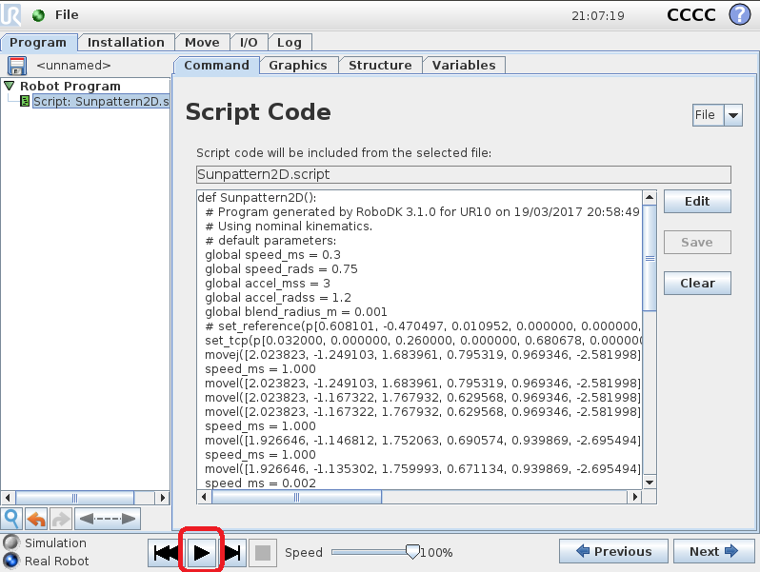Click the save floppy disk icon
The width and height of the screenshot is (760, 572).
pyautogui.click(x=17, y=66)
